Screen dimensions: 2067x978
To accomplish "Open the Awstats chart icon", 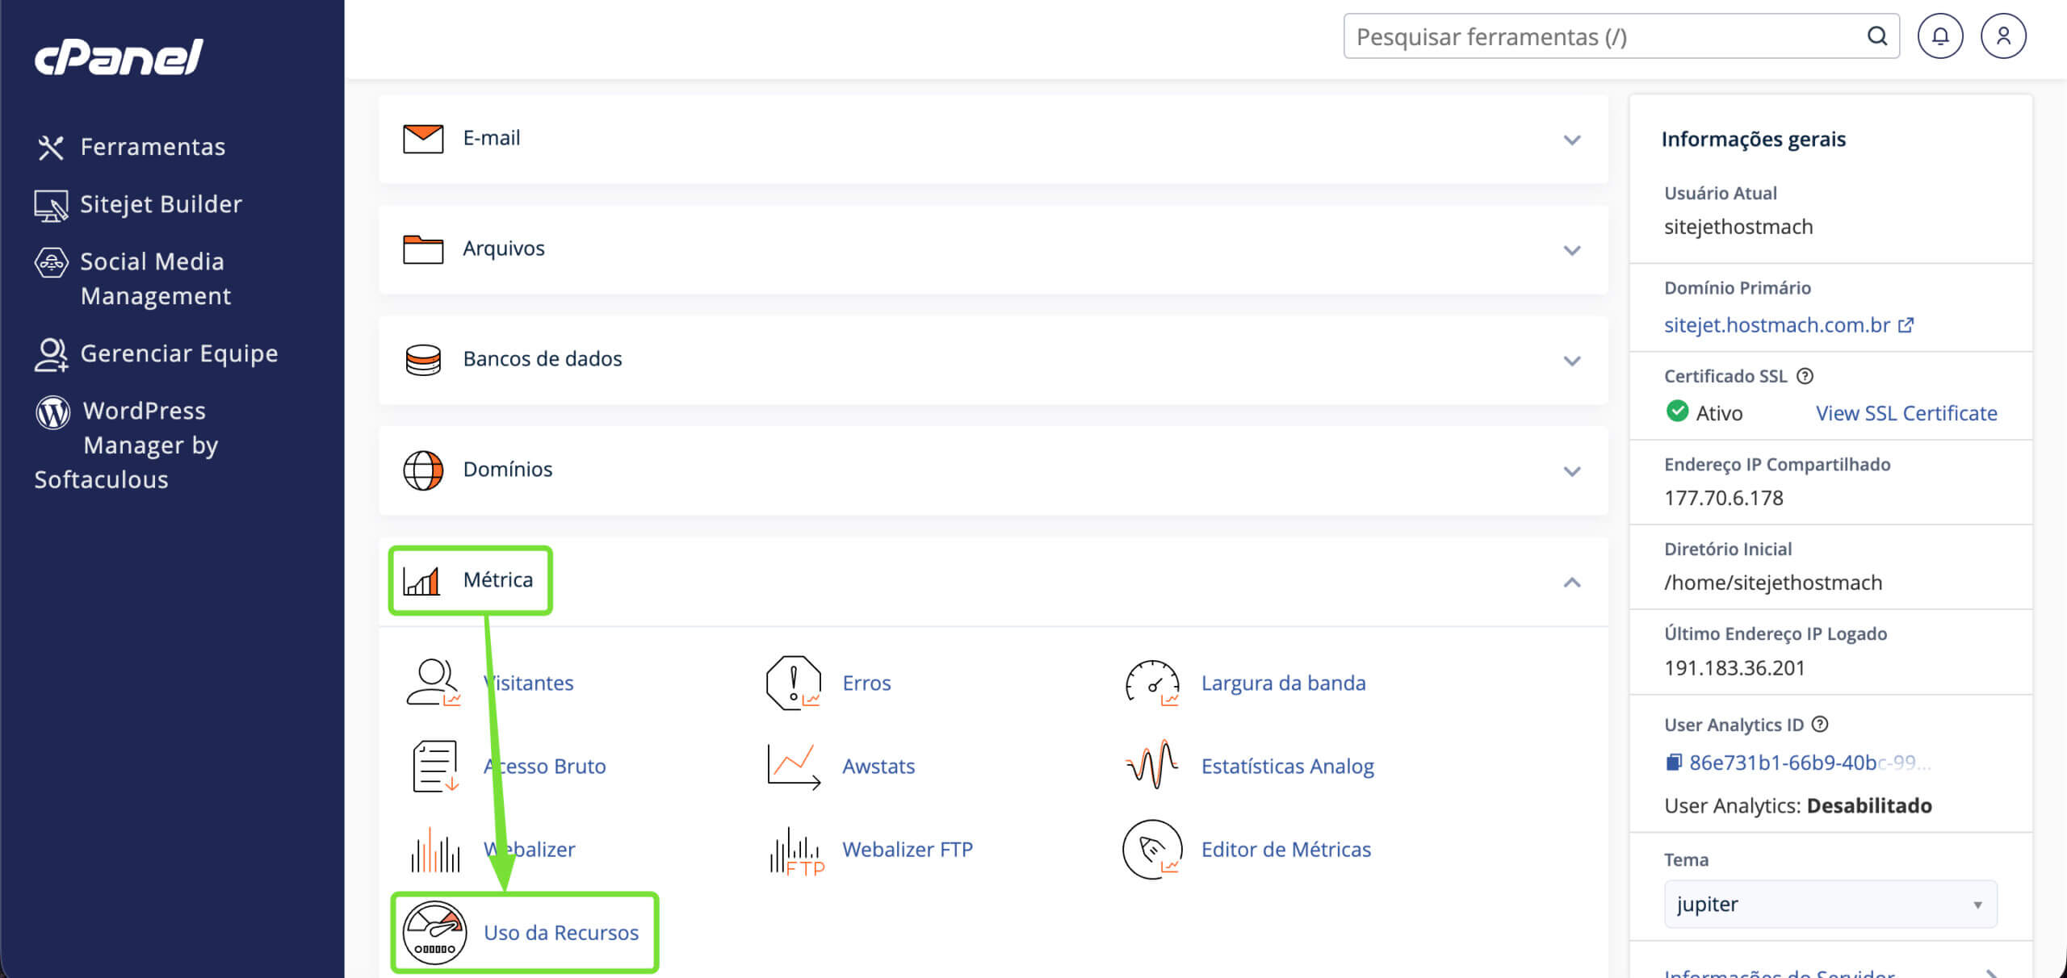I will (794, 766).
